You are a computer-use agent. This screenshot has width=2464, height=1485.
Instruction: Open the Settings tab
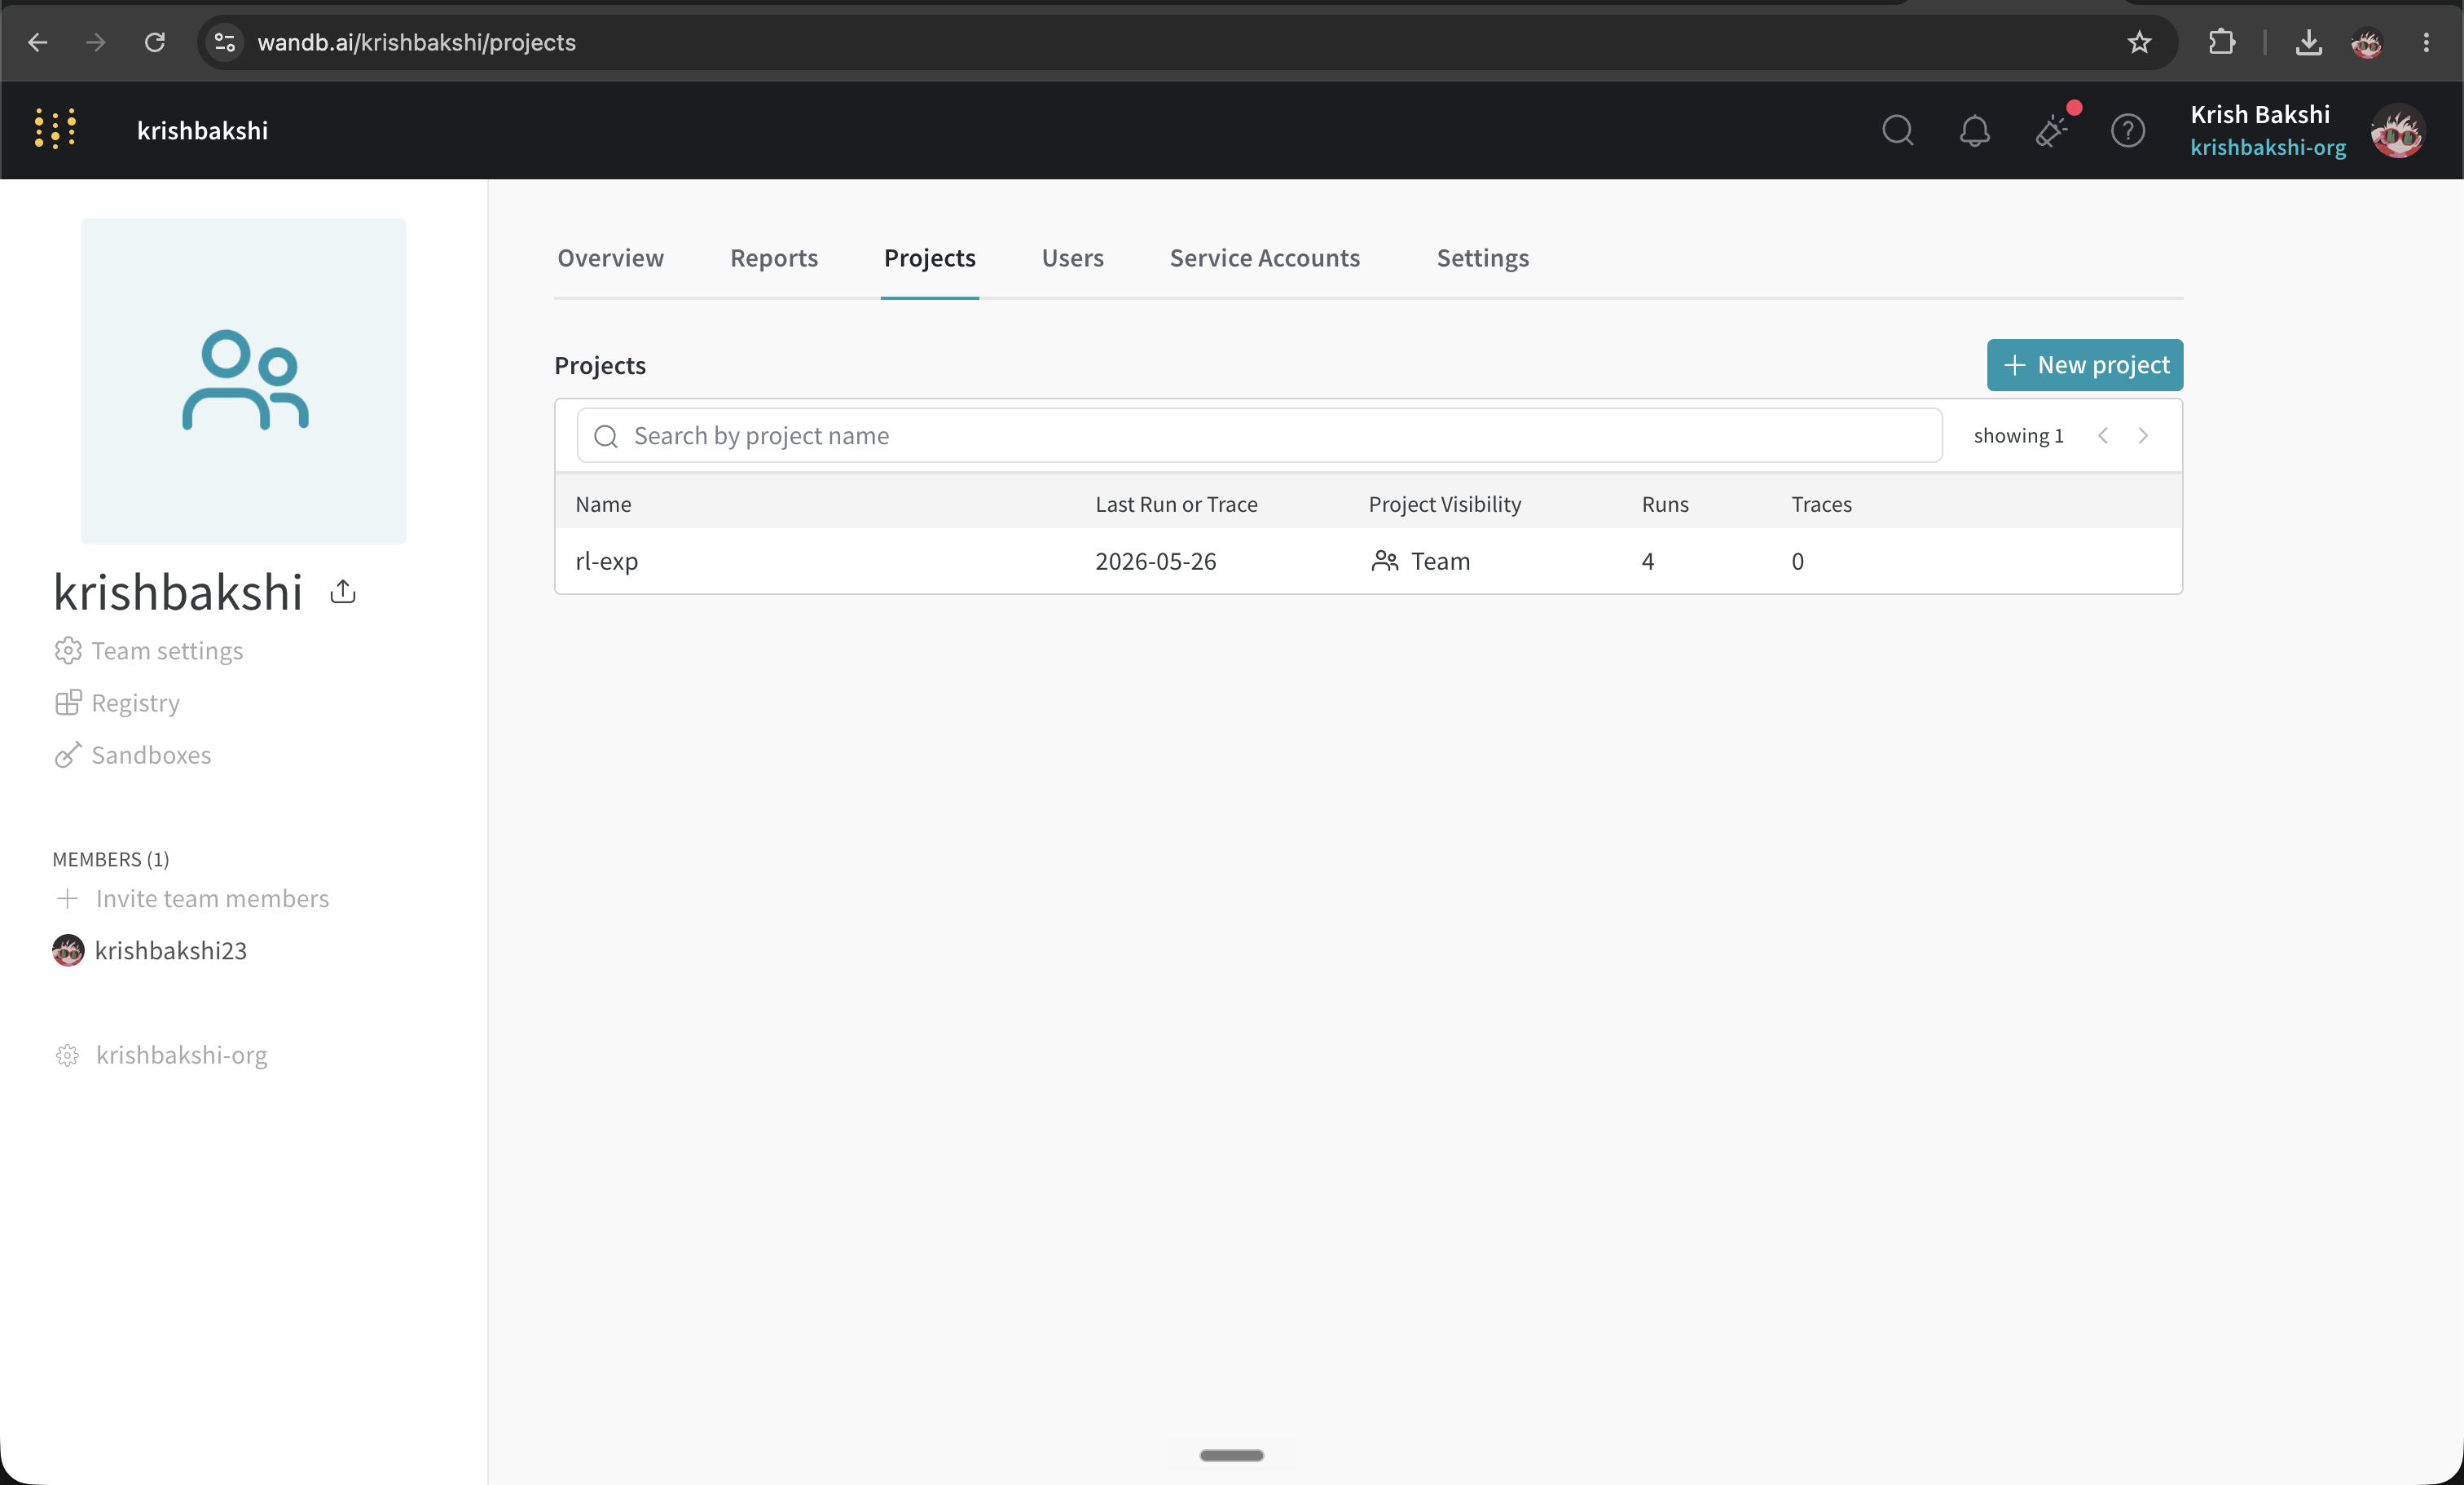point(1483,258)
